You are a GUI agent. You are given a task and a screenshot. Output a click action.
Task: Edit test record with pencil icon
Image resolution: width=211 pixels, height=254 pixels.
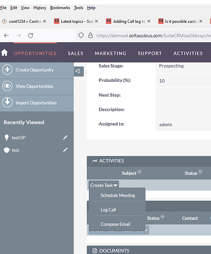(x=65, y=150)
